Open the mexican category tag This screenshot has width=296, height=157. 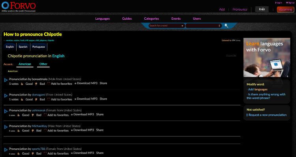9,40
